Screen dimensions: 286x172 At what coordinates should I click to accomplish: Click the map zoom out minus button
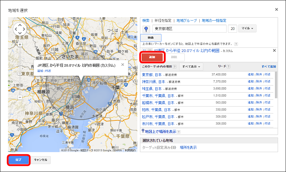(20, 97)
